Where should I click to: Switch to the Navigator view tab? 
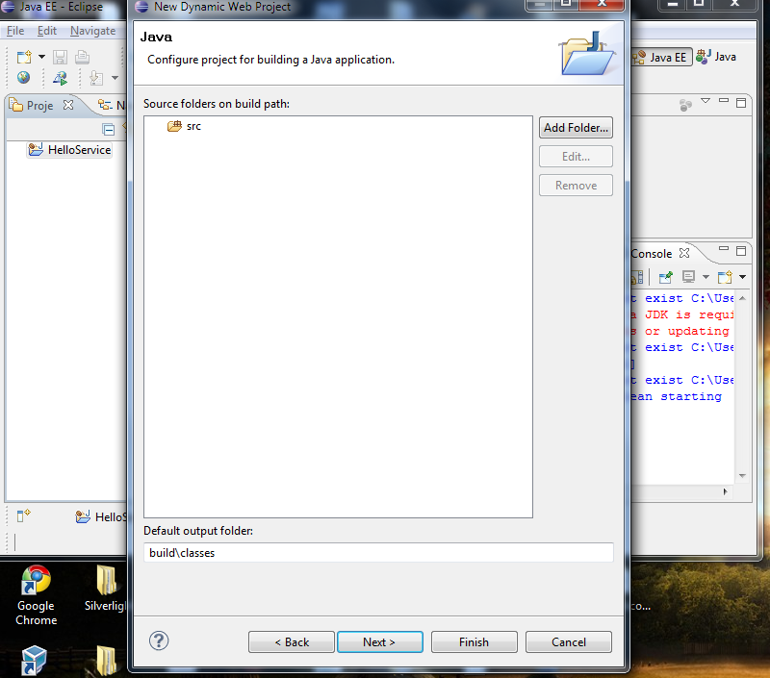(112, 106)
